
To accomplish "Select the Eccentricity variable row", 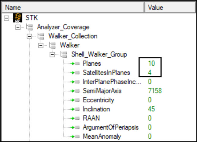I will 98,100.
